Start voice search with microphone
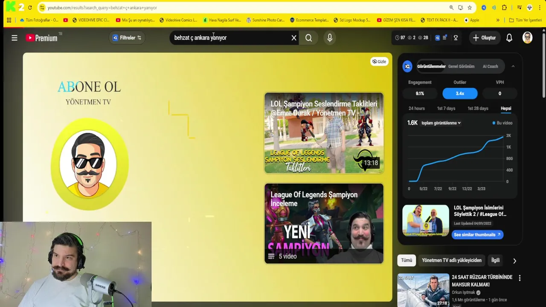The height and width of the screenshot is (307, 546). (330, 38)
